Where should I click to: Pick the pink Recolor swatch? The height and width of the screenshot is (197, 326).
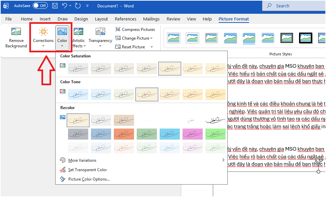pyautogui.click(x=192, y=134)
